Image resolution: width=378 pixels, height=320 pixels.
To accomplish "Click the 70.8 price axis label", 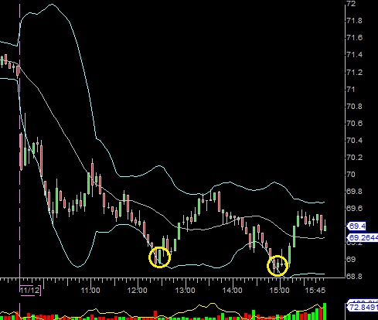I will (x=355, y=106).
